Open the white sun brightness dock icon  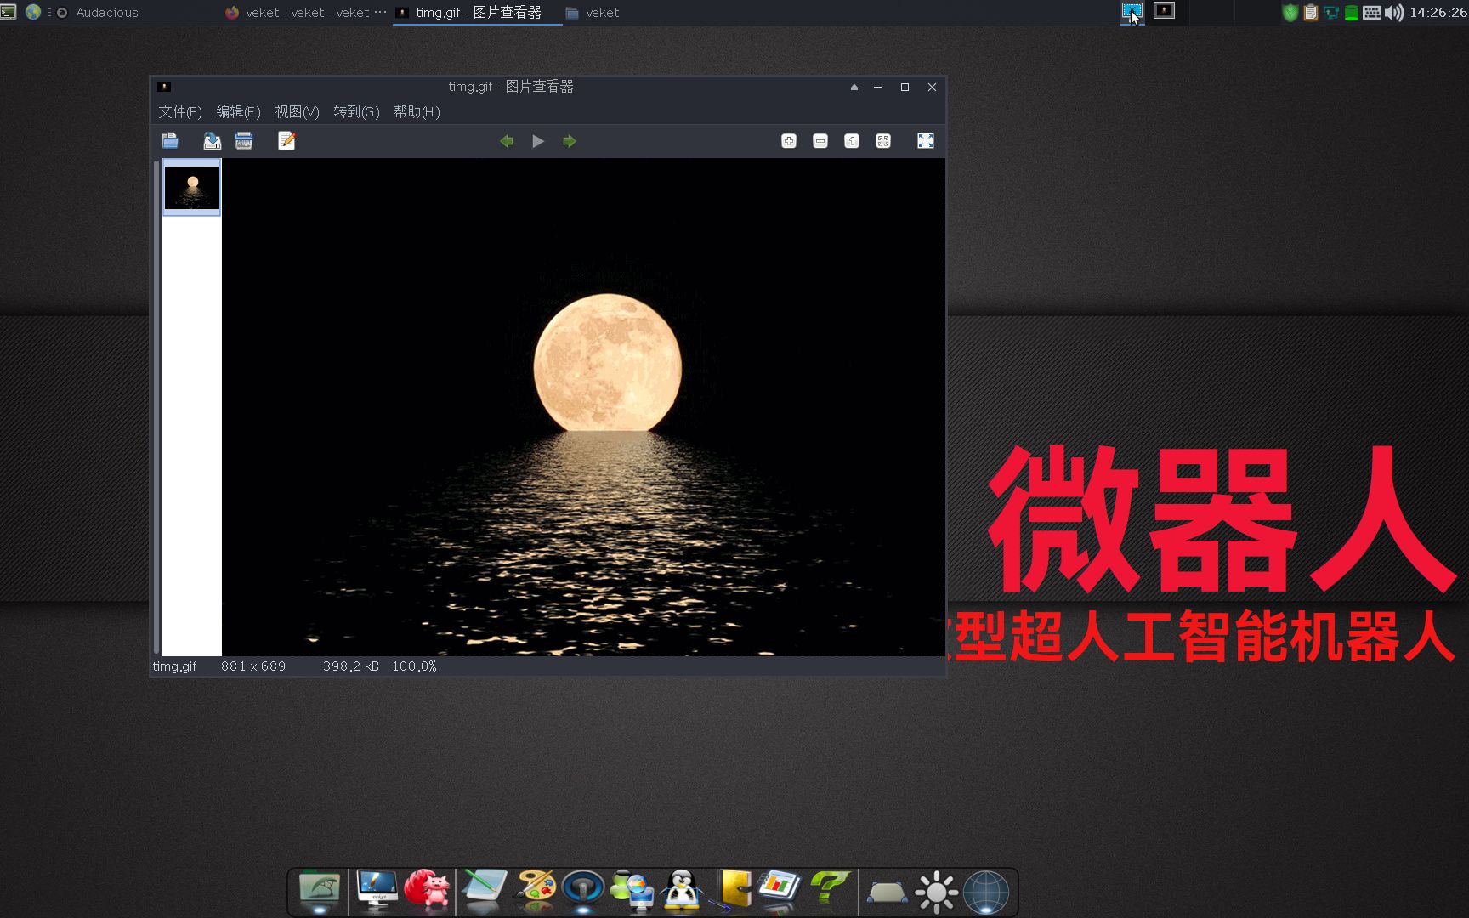pos(937,892)
